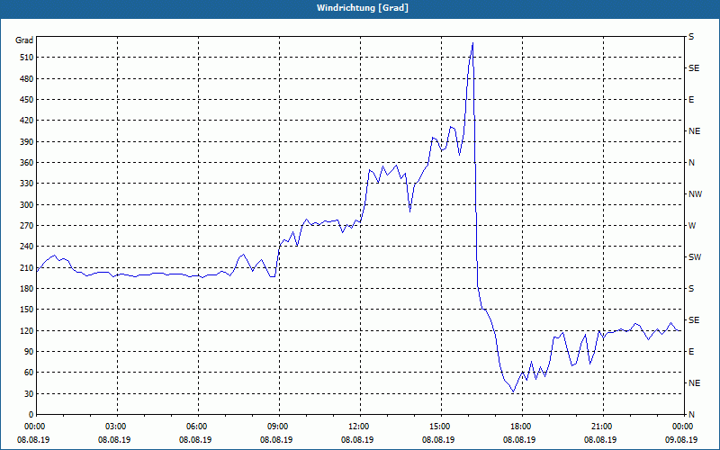Pick the 180 y-axis value
Viewport: 720px width, 450px height.
pyautogui.click(x=28, y=288)
